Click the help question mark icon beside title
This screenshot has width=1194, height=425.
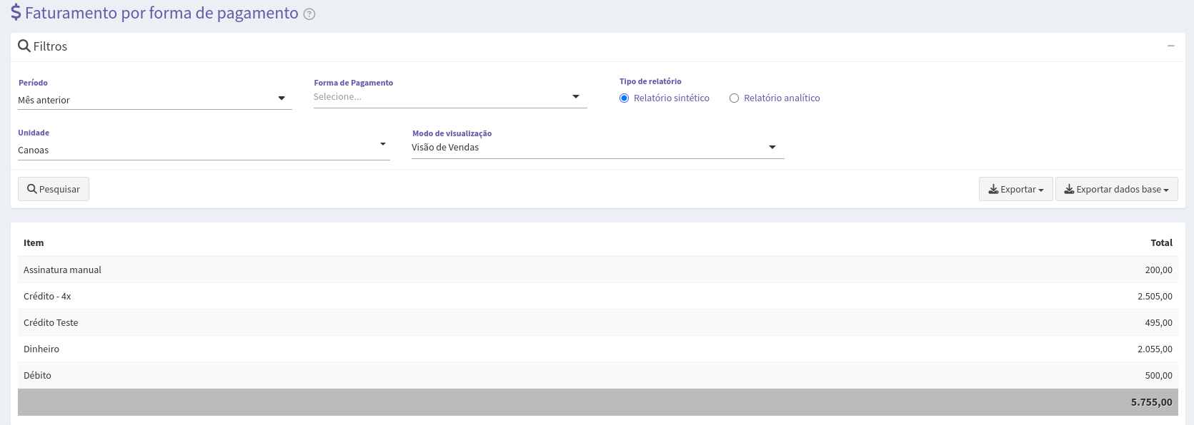coord(309,14)
